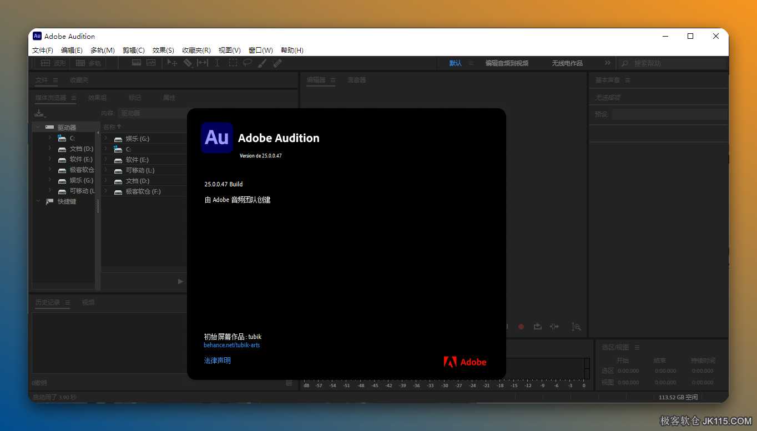Switch to the 混音器 tab

point(357,80)
